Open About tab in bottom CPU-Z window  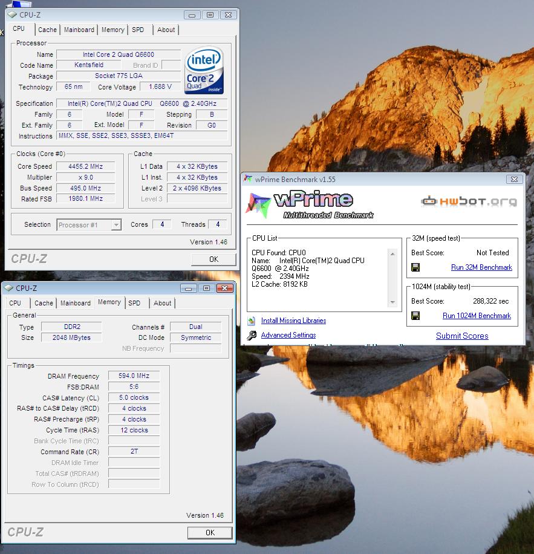click(x=163, y=303)
